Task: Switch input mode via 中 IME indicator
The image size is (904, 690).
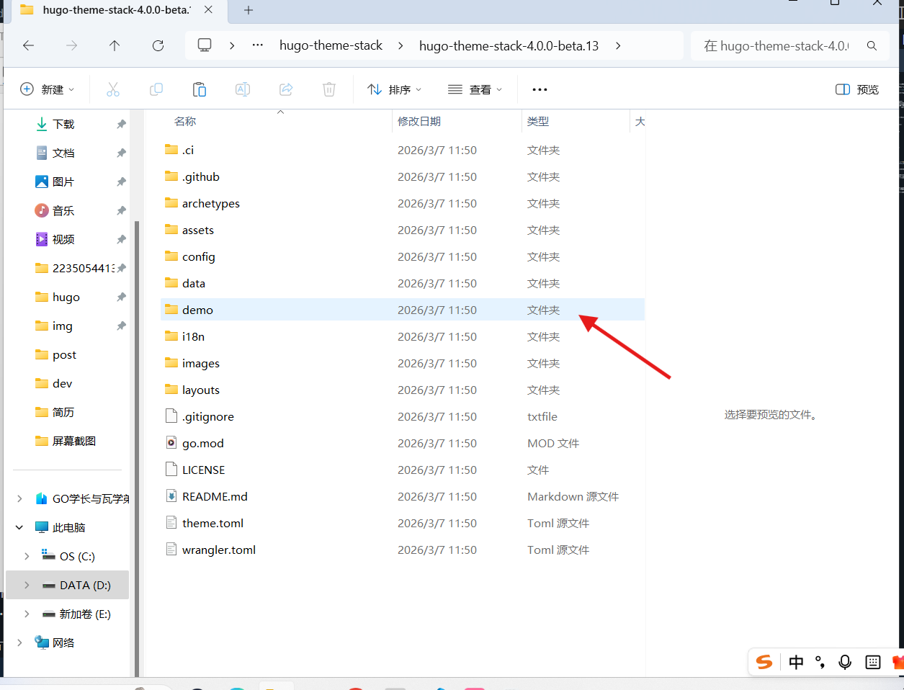Action: pyautogui.click(x=796, y=662)
